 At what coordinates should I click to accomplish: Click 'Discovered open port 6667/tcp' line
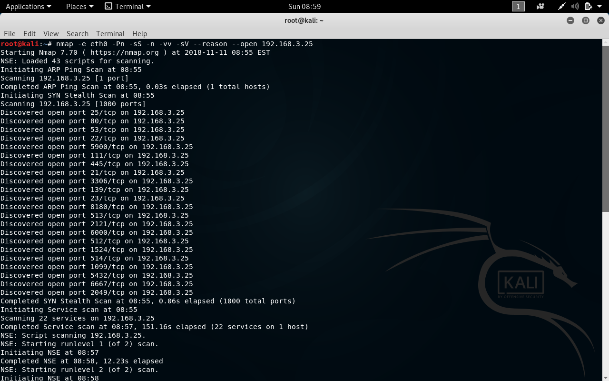point(97,284)
